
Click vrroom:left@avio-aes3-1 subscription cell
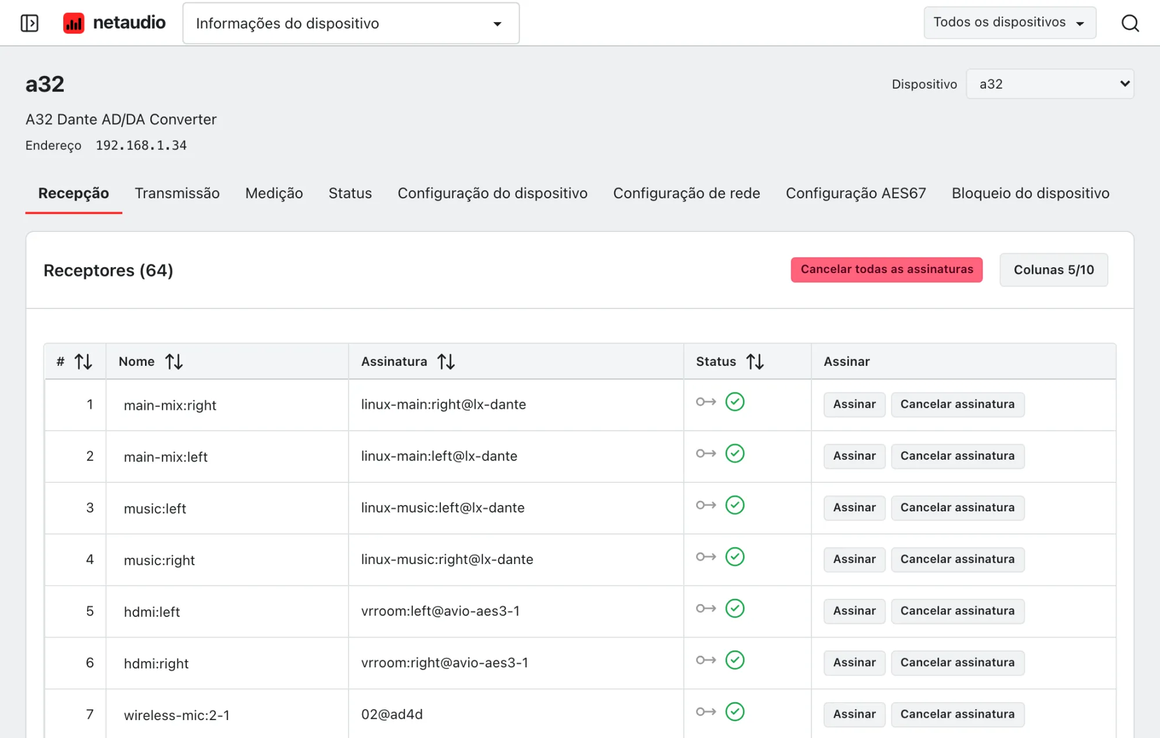(516, 611)
